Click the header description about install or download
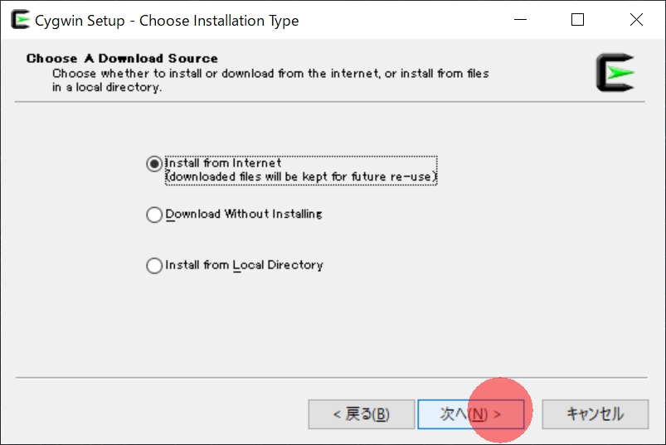 click(x=270, y=80)
